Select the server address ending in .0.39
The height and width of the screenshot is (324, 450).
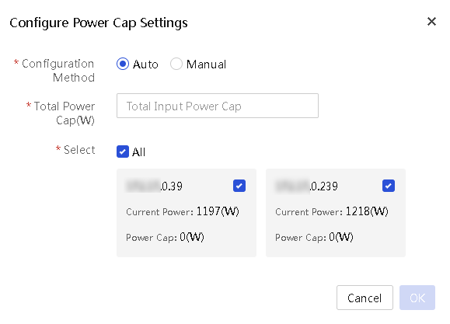tap(154, 186)
